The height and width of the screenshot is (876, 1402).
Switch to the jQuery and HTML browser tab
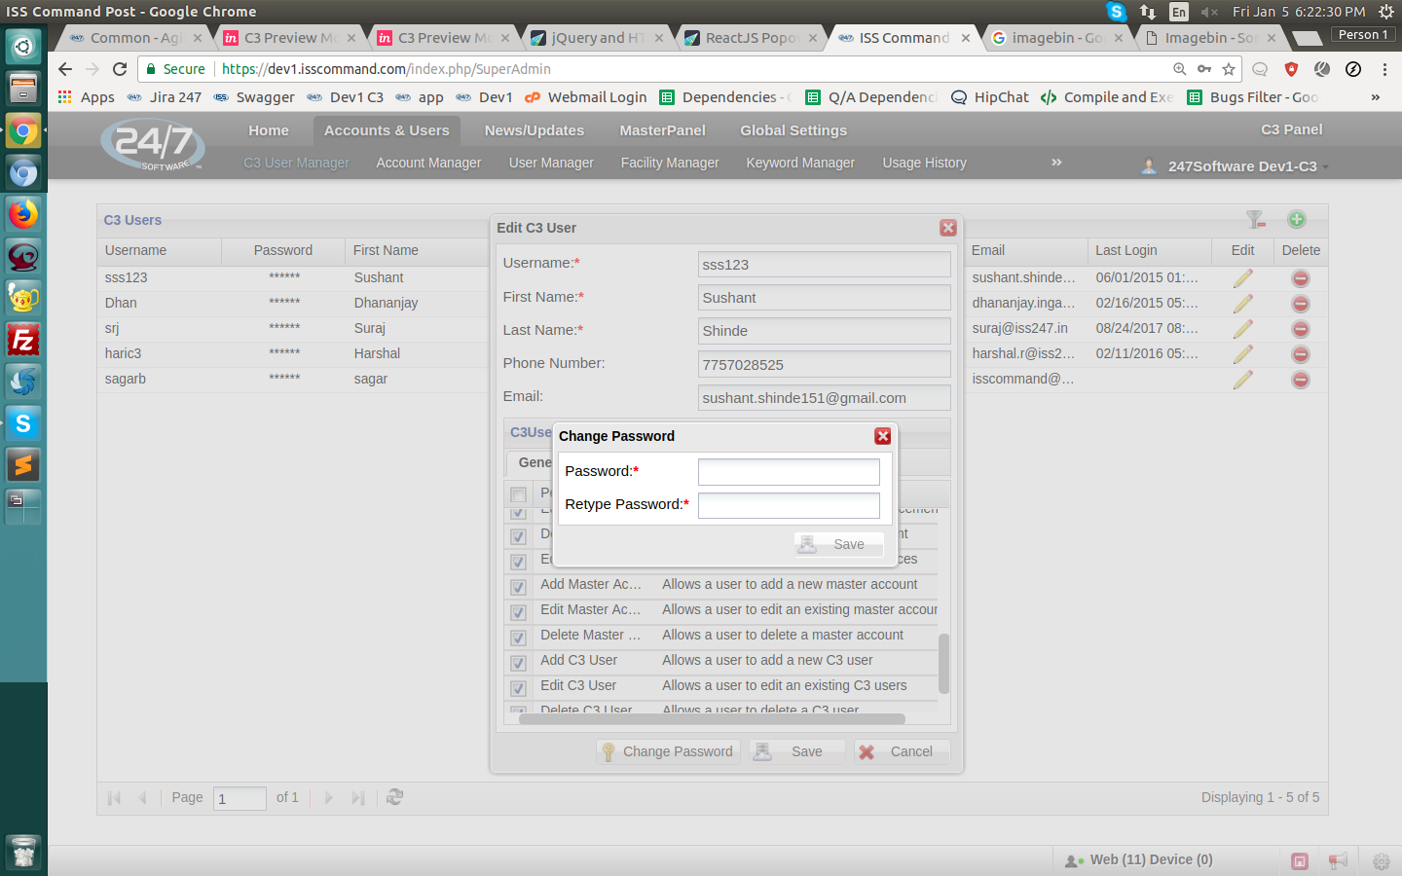point(597,38)
